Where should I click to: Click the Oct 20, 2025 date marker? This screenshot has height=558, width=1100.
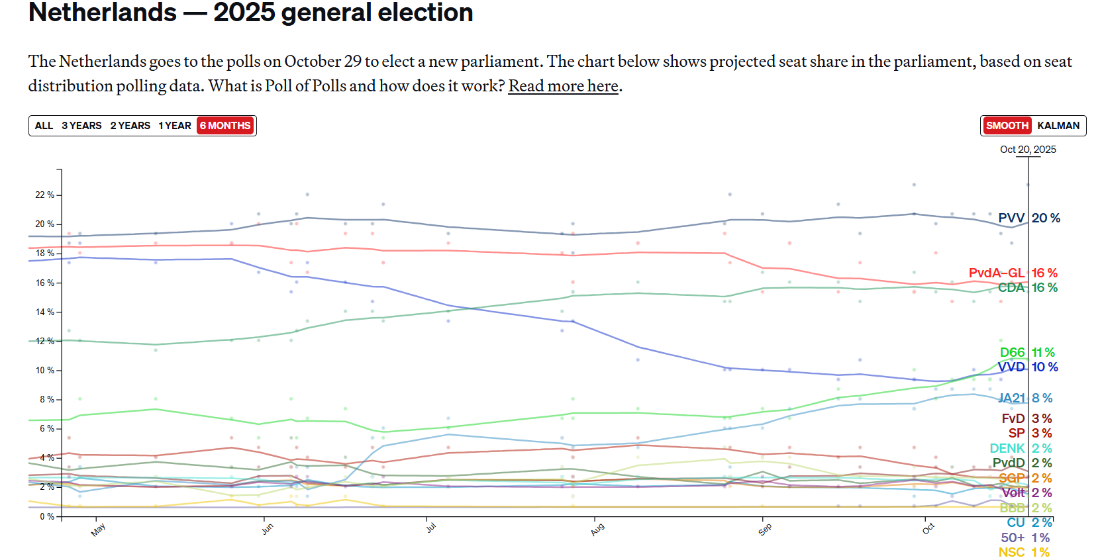click(1028, 150)
